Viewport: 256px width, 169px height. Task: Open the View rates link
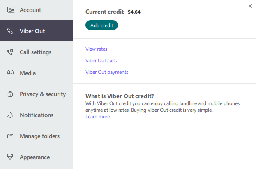click(96, 49)
